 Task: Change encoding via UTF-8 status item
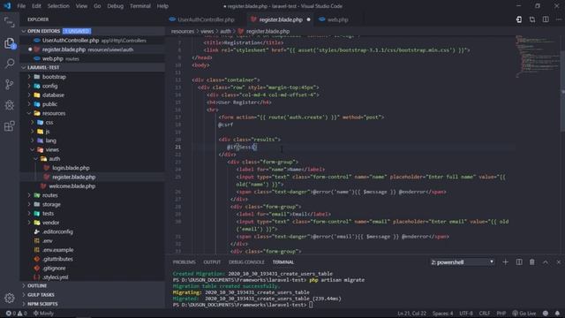tap(465, 314)
